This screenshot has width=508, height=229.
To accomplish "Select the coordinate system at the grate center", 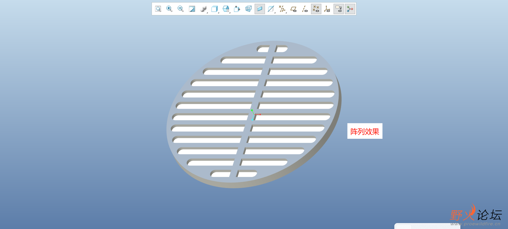I will [255, 115].
